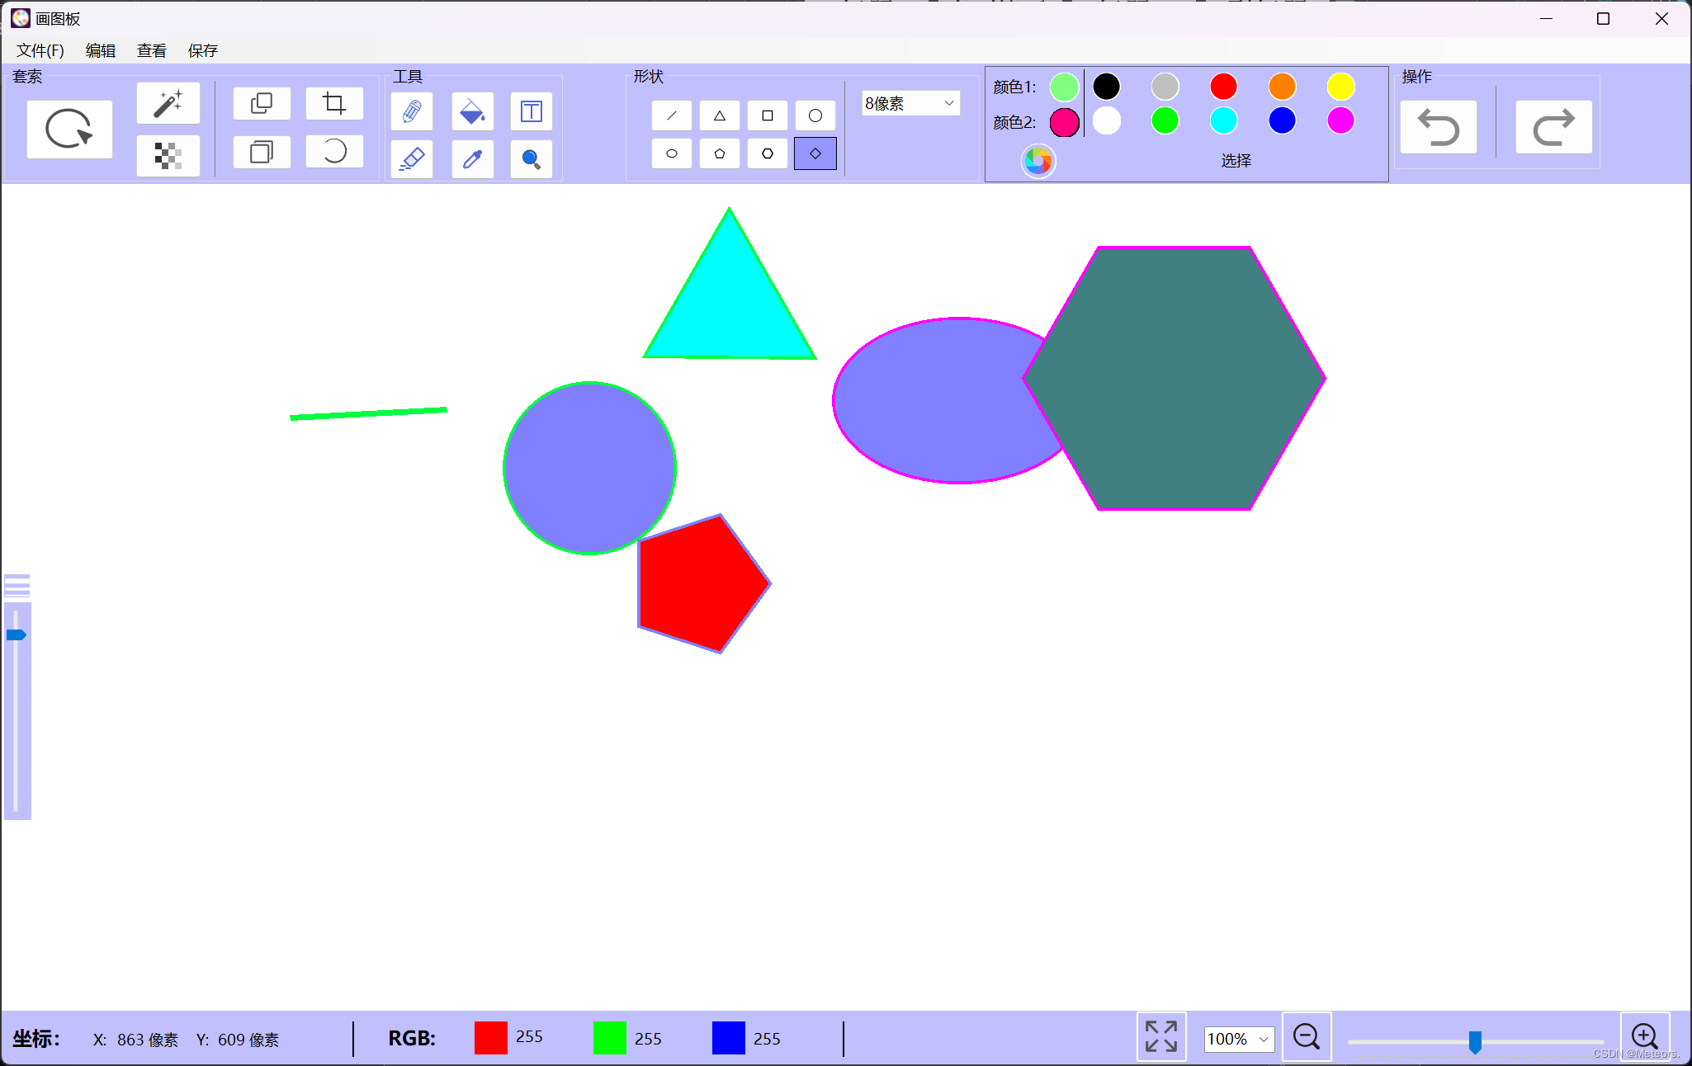Click the magic wand tool
The width and height of the screenshot is (1692, 1066).
(168, 104)
